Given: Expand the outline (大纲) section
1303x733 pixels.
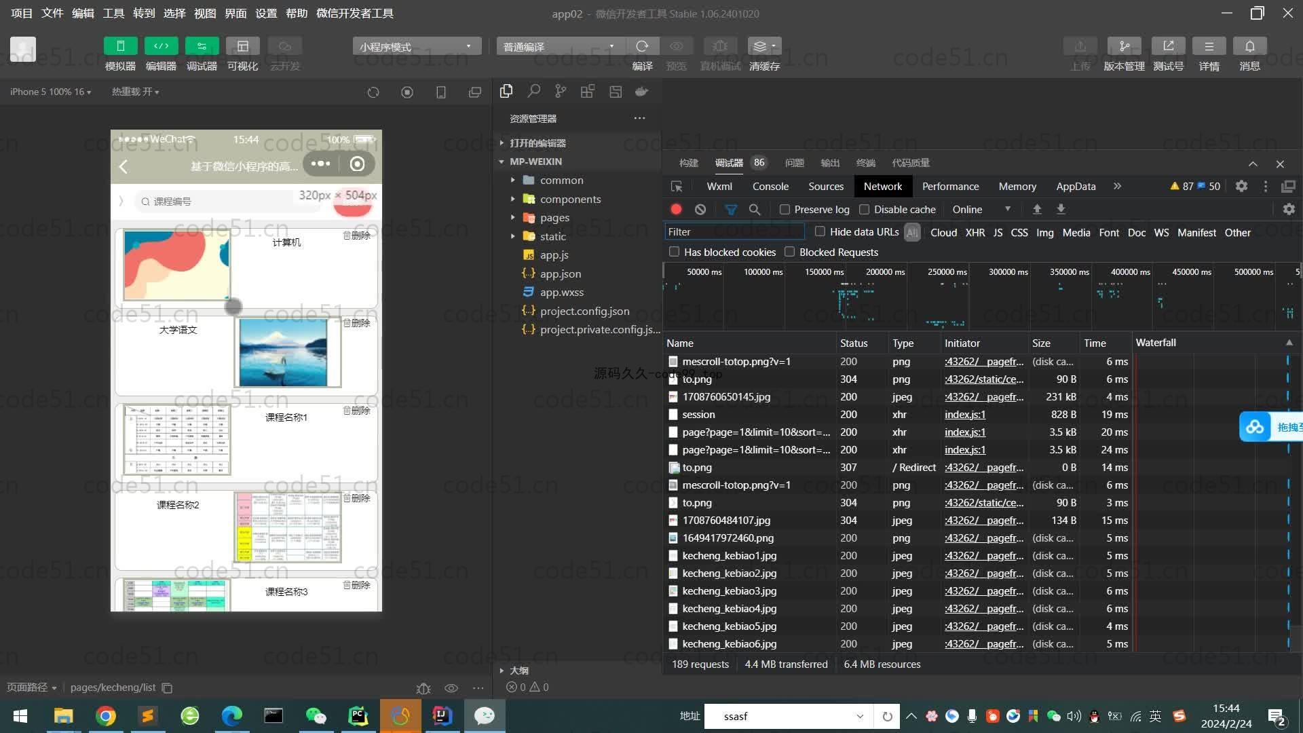Looking at the screenshot, I should click(502, 671).
